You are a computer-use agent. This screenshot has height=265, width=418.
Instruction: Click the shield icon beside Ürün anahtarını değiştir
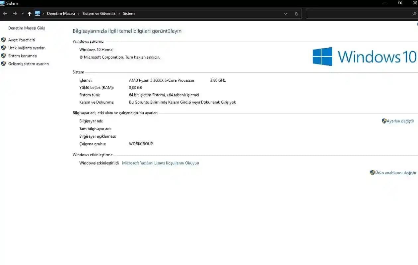tap(372, 172)
